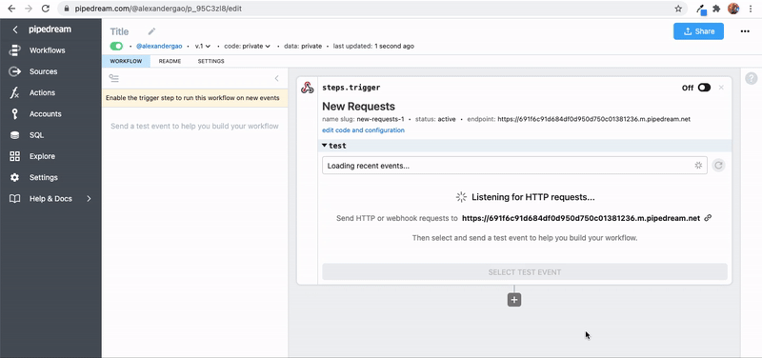Open Actions in sidebar
The image size is (762, 358).
(42, 92)
